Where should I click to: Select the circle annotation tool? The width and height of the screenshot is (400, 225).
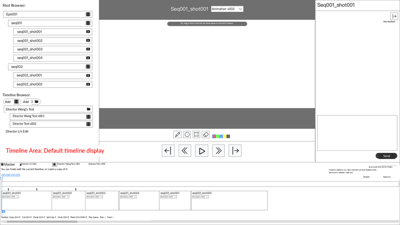187,135
